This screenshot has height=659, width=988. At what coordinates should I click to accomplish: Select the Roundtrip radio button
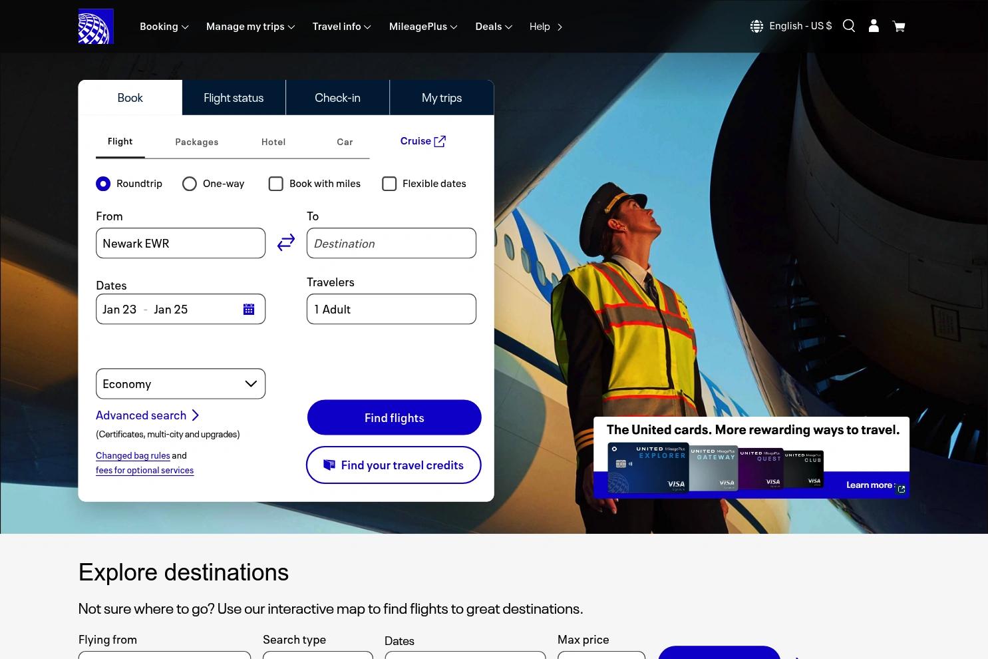(x=103, y=184)
